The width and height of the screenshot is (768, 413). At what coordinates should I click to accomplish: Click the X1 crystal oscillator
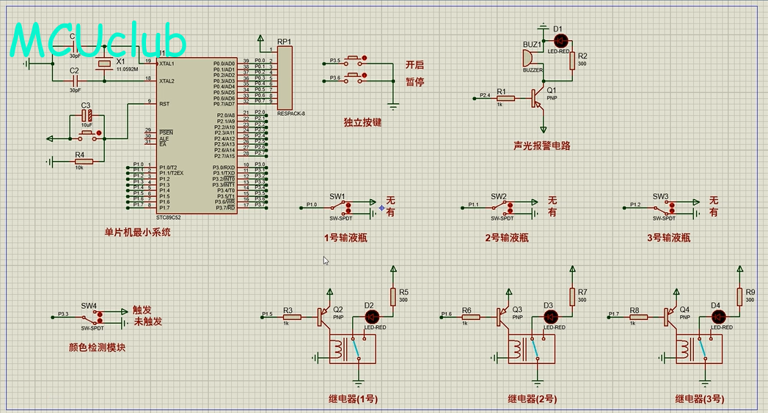tap(105, 65)
